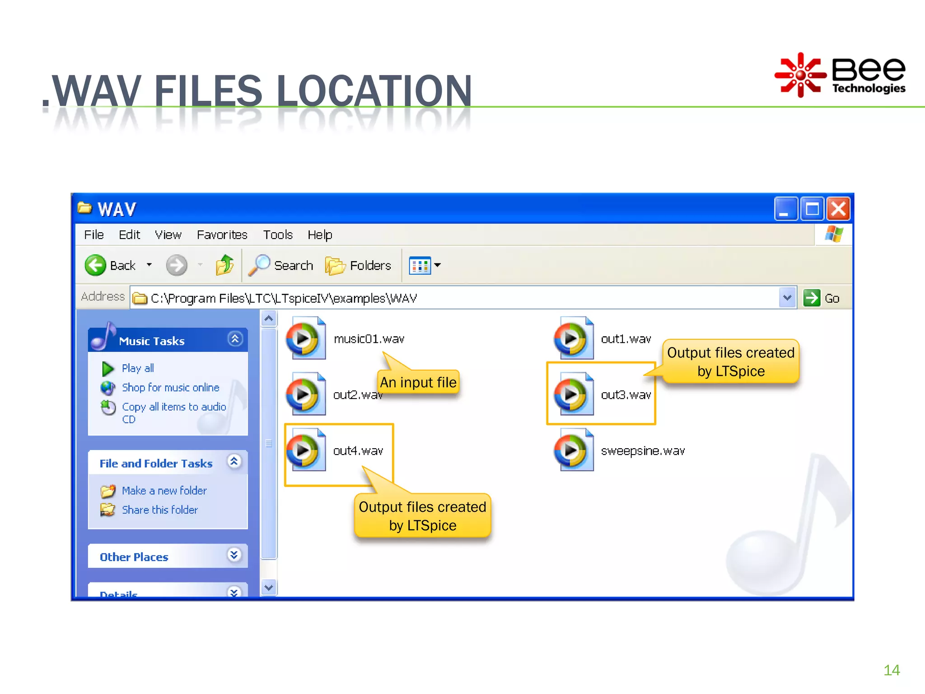Click Share this folder
Image resolution: width=925 pixels, height=694 pixels.
pos(160,510)
